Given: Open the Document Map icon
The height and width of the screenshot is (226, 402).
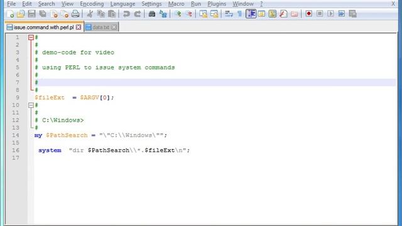Looking at the screenshot, I should click(272, 14).
